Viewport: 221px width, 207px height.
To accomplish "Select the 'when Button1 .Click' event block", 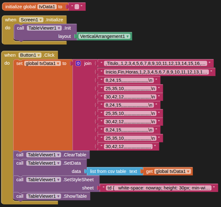I will [9, 55].
